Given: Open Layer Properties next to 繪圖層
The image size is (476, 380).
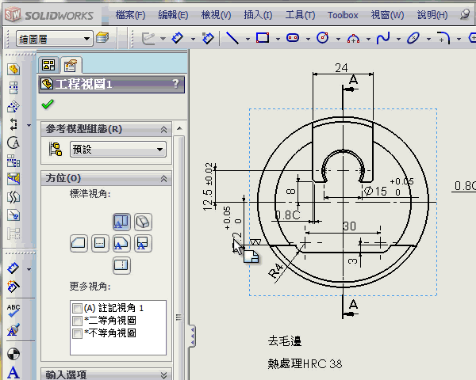Looking at the screenshot, I should 102,38.
